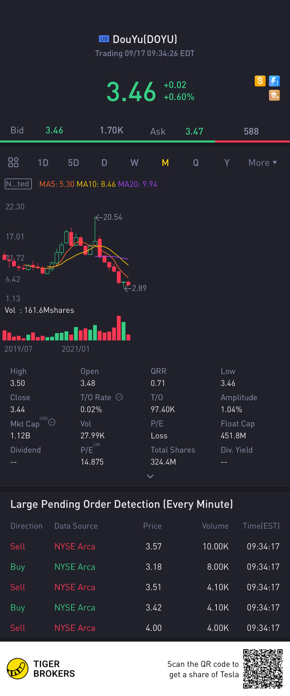The image size is (290, 696).
Task: Switch chart to 1D timeframe
Action: (43, 162)
